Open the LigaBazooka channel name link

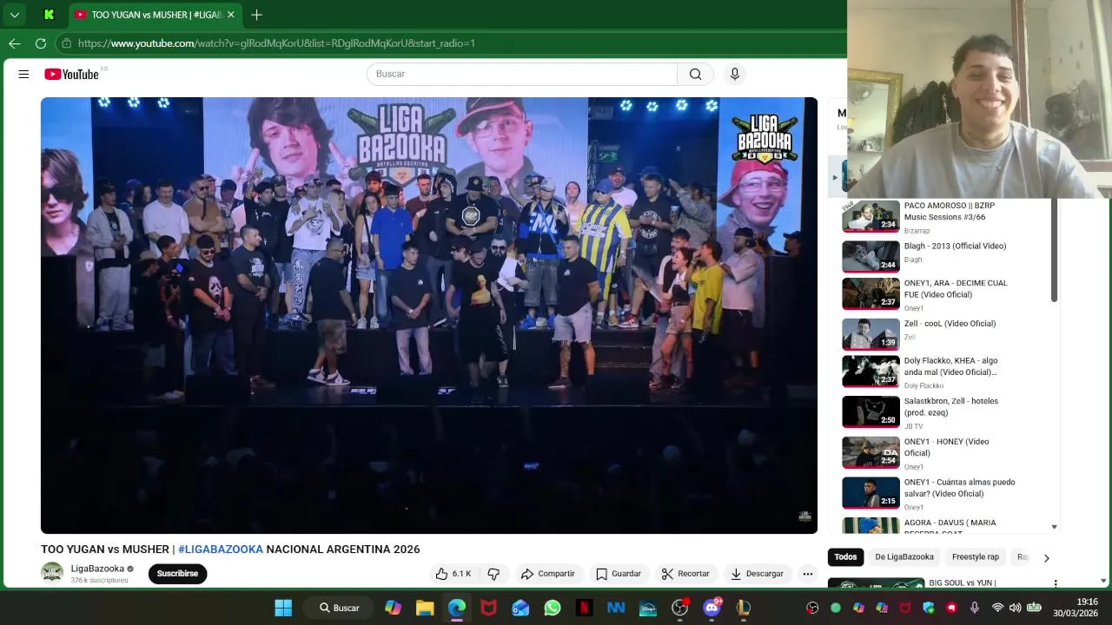[97, 569]
